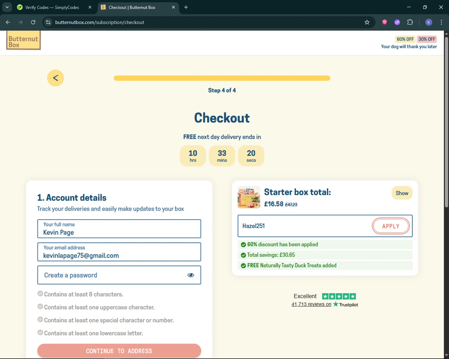Click the hours countdown box

point(193,156)
